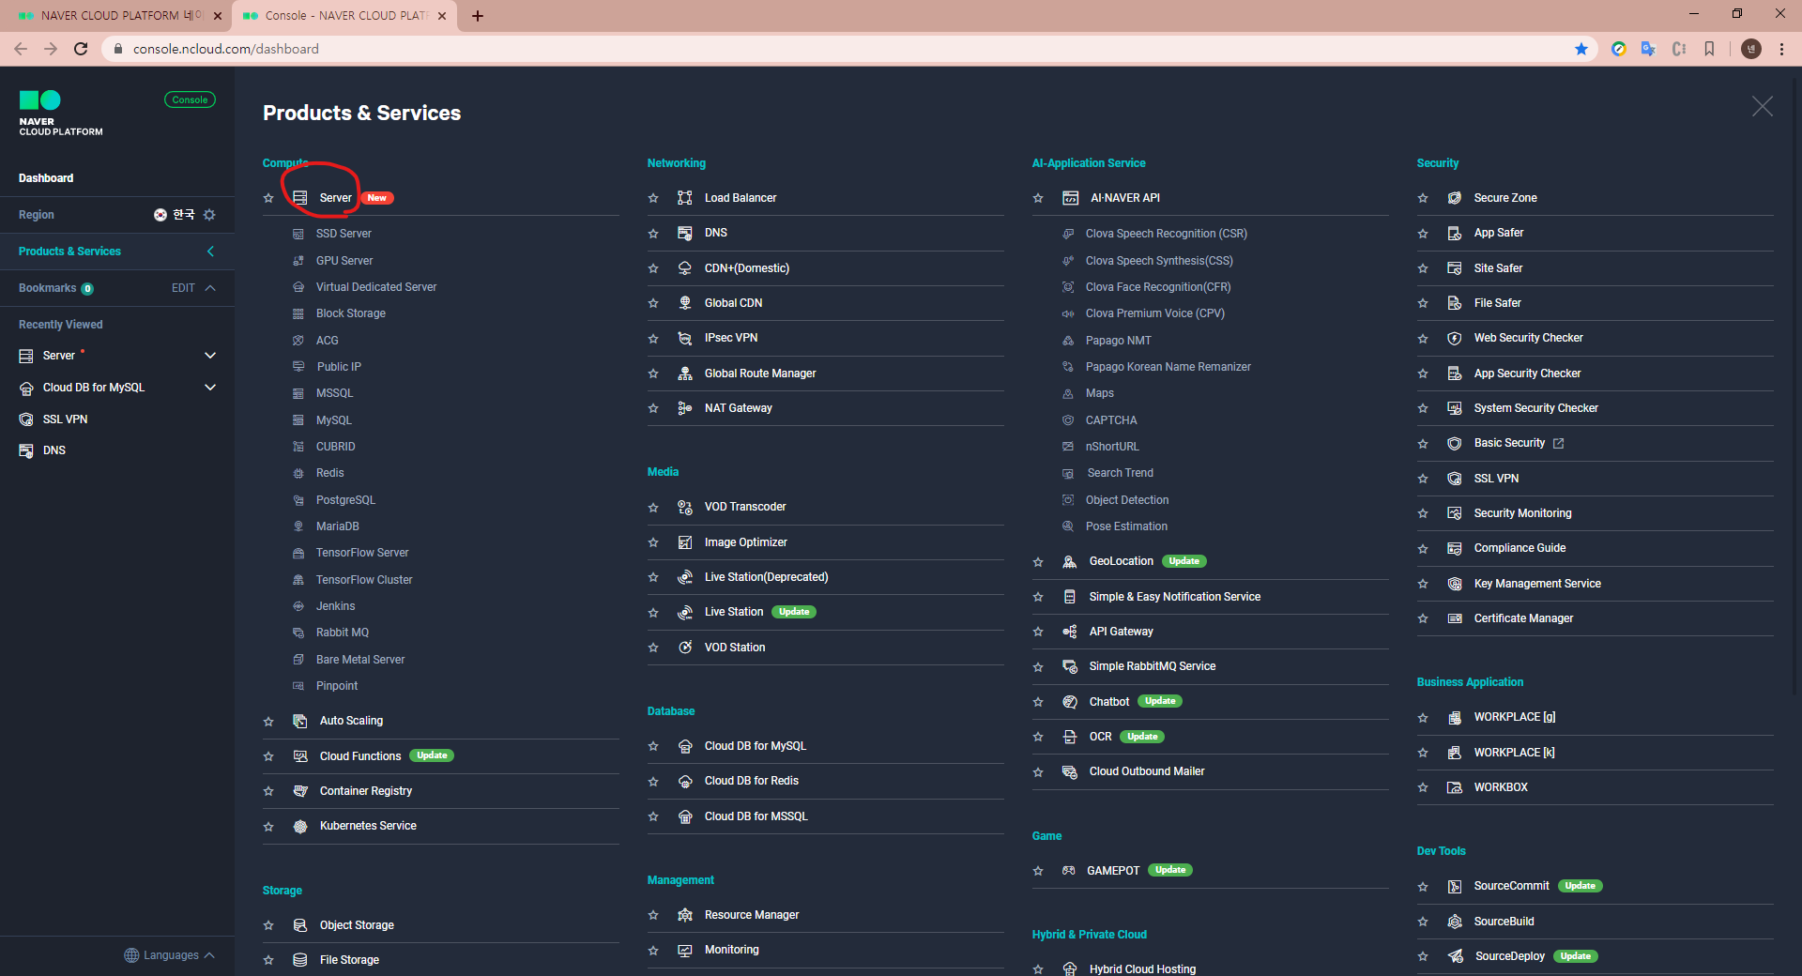This screenshot has height=976, width=1802.
Task: Open Simple & Easy Notification Service
Action: (x=1175, y=597)
